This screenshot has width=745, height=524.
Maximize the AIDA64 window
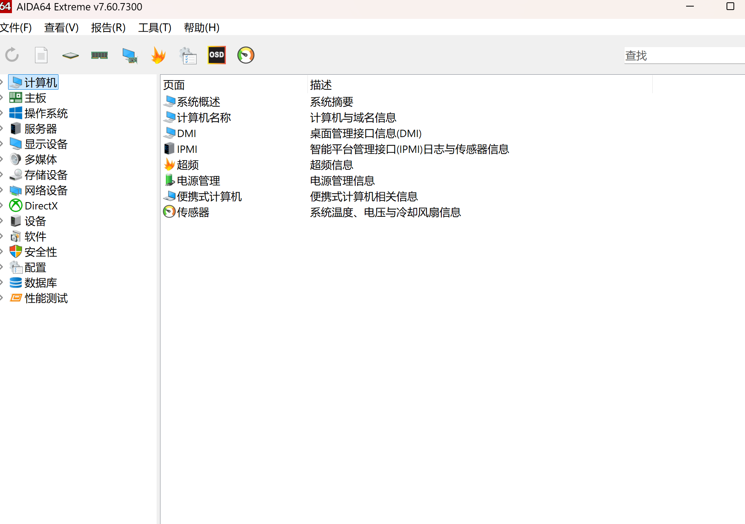pos(730,7)
